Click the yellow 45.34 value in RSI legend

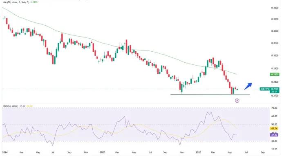click(29, 106)
